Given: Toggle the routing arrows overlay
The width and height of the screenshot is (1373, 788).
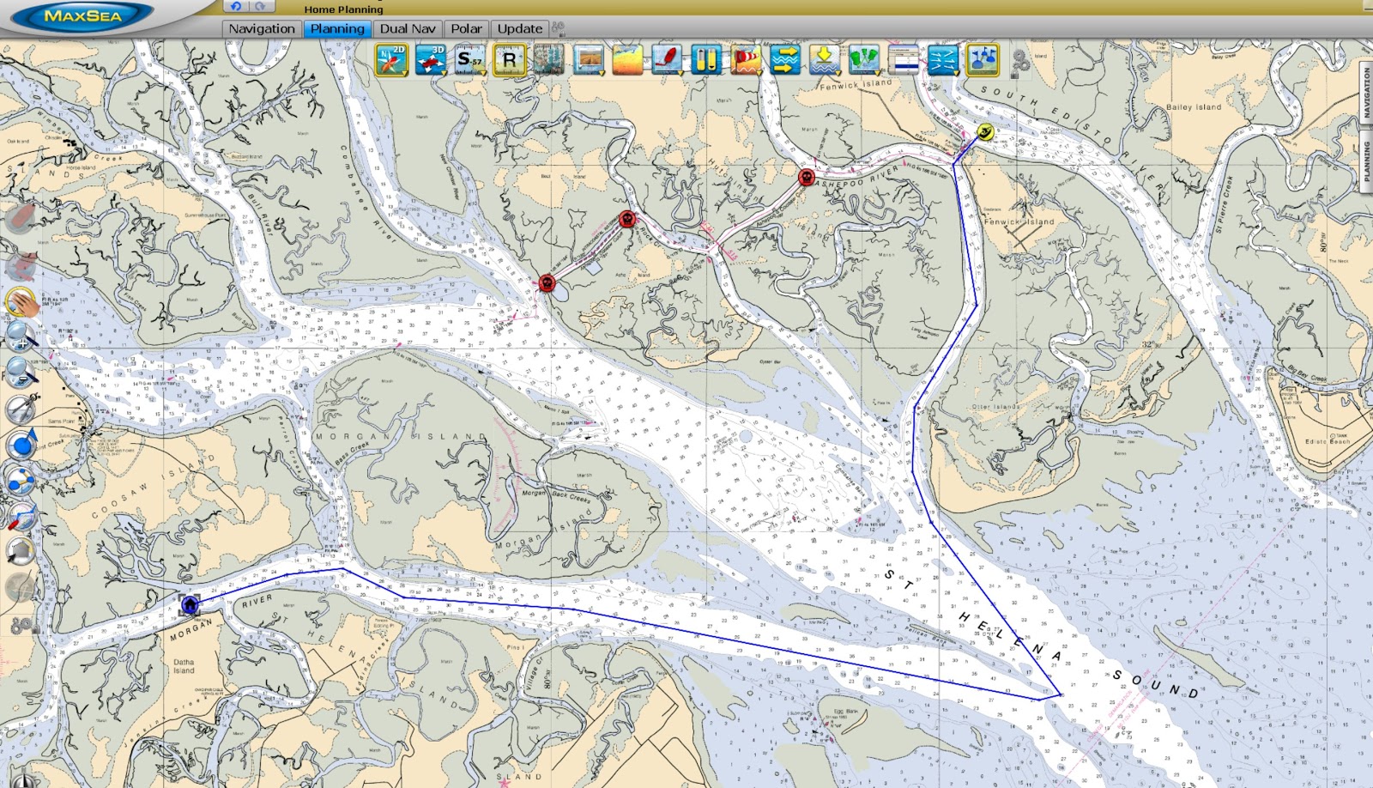Looking at the screenshot, I should tap(944, 60).
